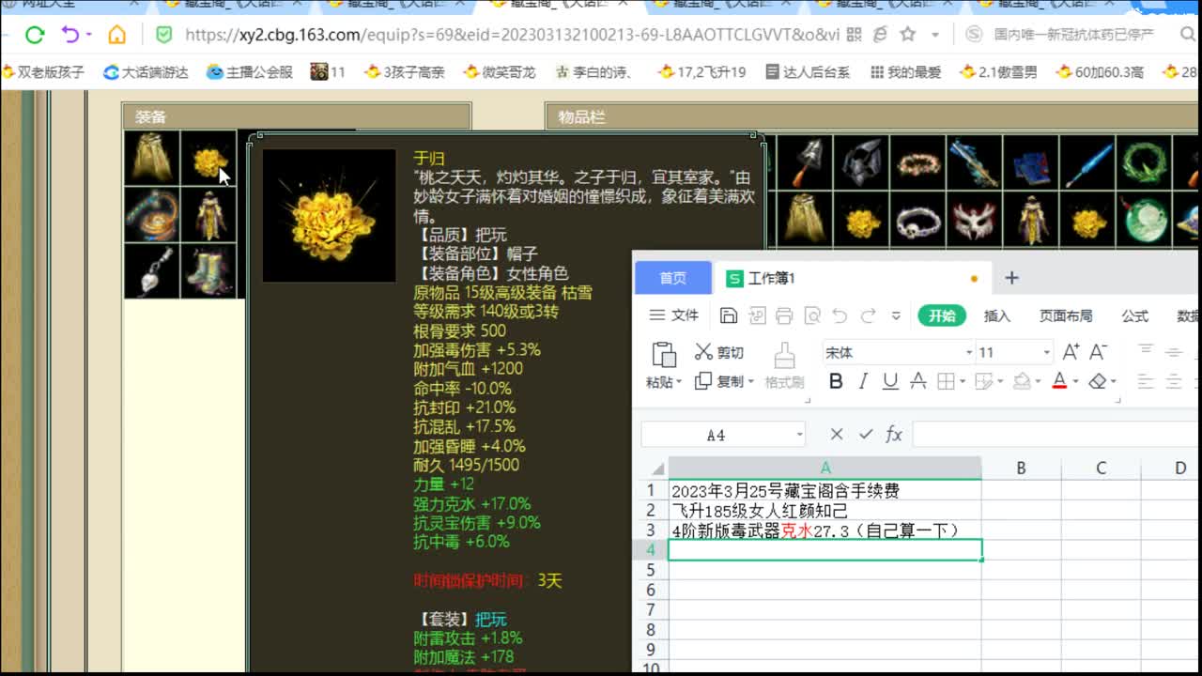Click the browser address URL field
The width and height of the screenshot is (1202, 676).
click(x=512, y=35)
